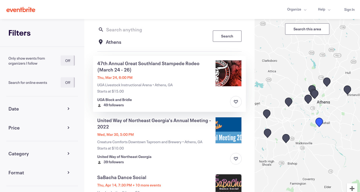Click the Starts at $15.00 price text
This screenshot has height=192, width=360.
pos(110,91)
